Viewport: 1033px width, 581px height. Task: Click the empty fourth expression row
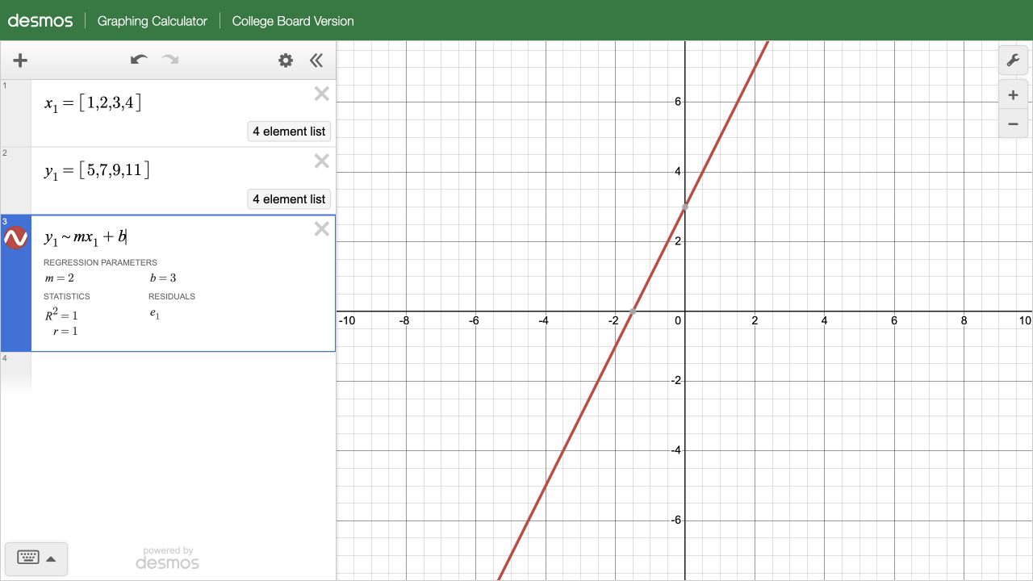point(183,371)
